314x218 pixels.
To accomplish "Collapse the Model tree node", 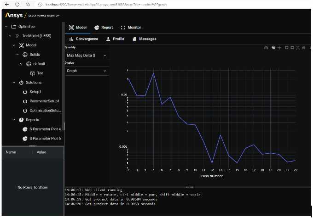I will click(14, 45).
